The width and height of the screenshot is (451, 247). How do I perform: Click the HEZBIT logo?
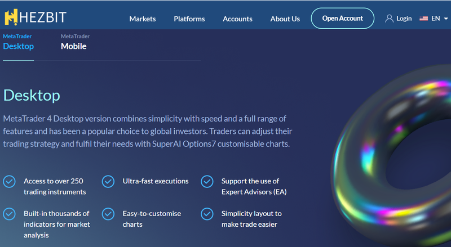click(36, 17)
